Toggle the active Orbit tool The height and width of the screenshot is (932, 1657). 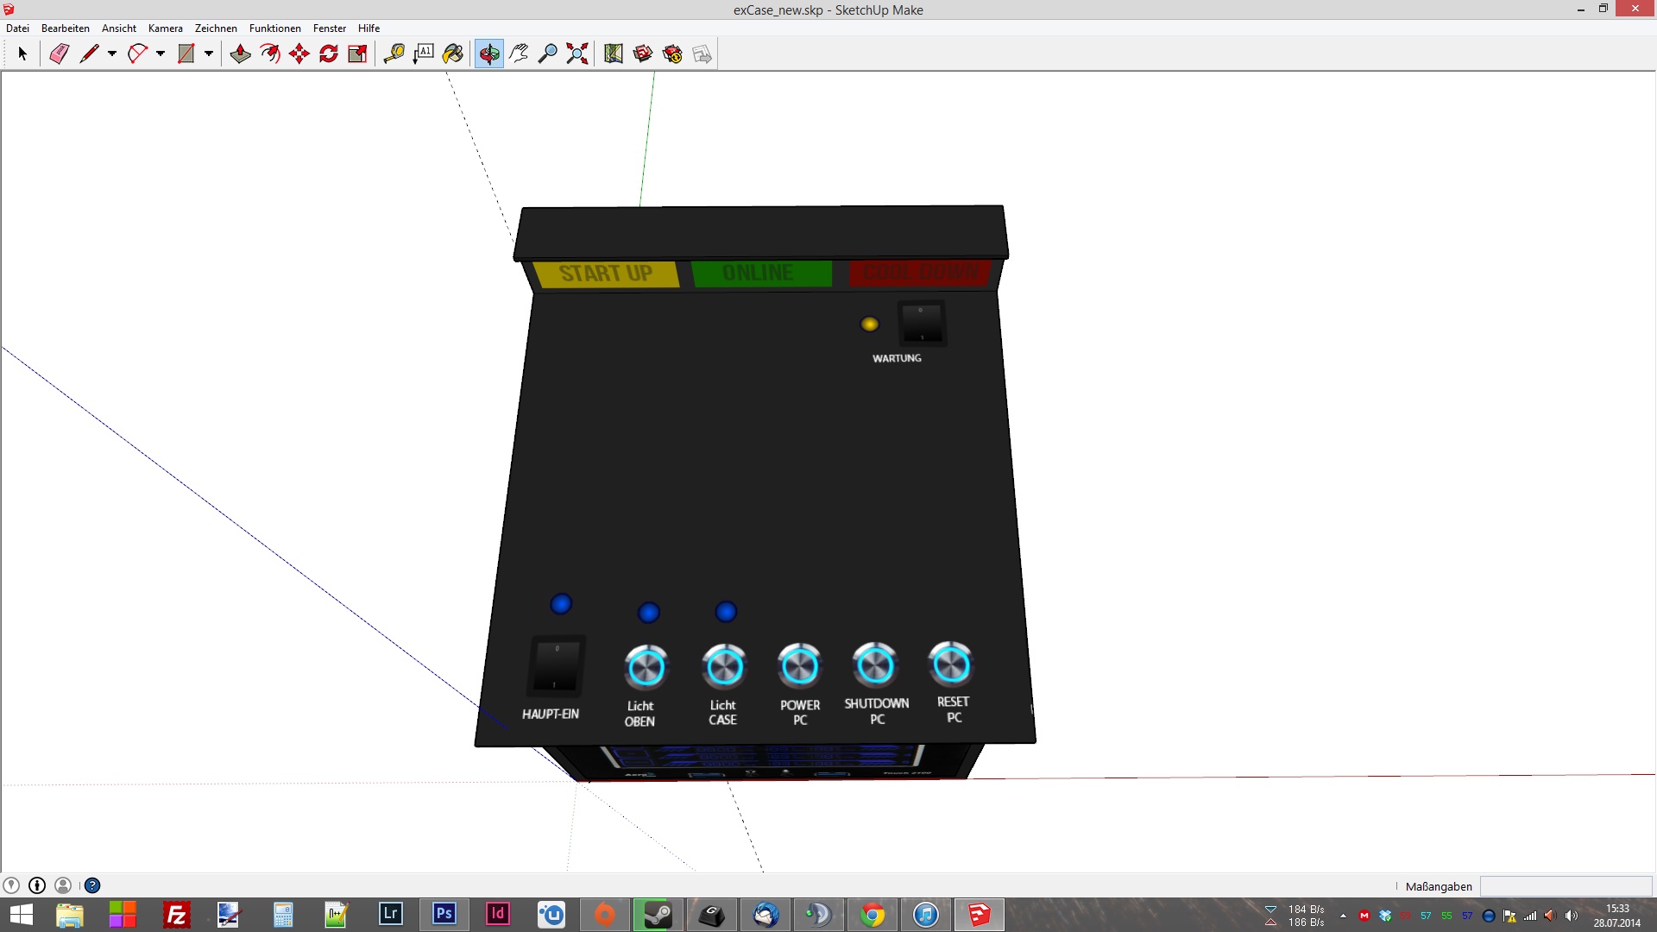(488, 54)
